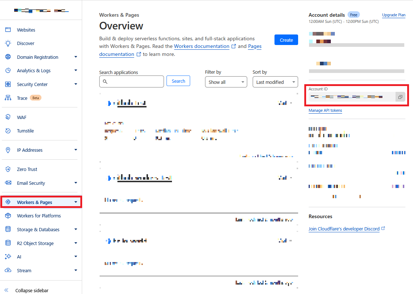413x294 pixels.
Task: Expand the AI submenu arrow
Action: click(76, 256)
